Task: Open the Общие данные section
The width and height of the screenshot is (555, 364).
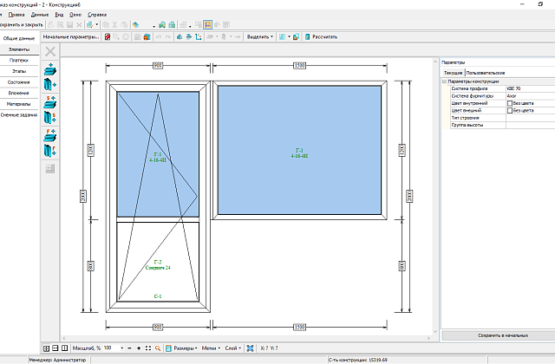Action: point(19,38)
